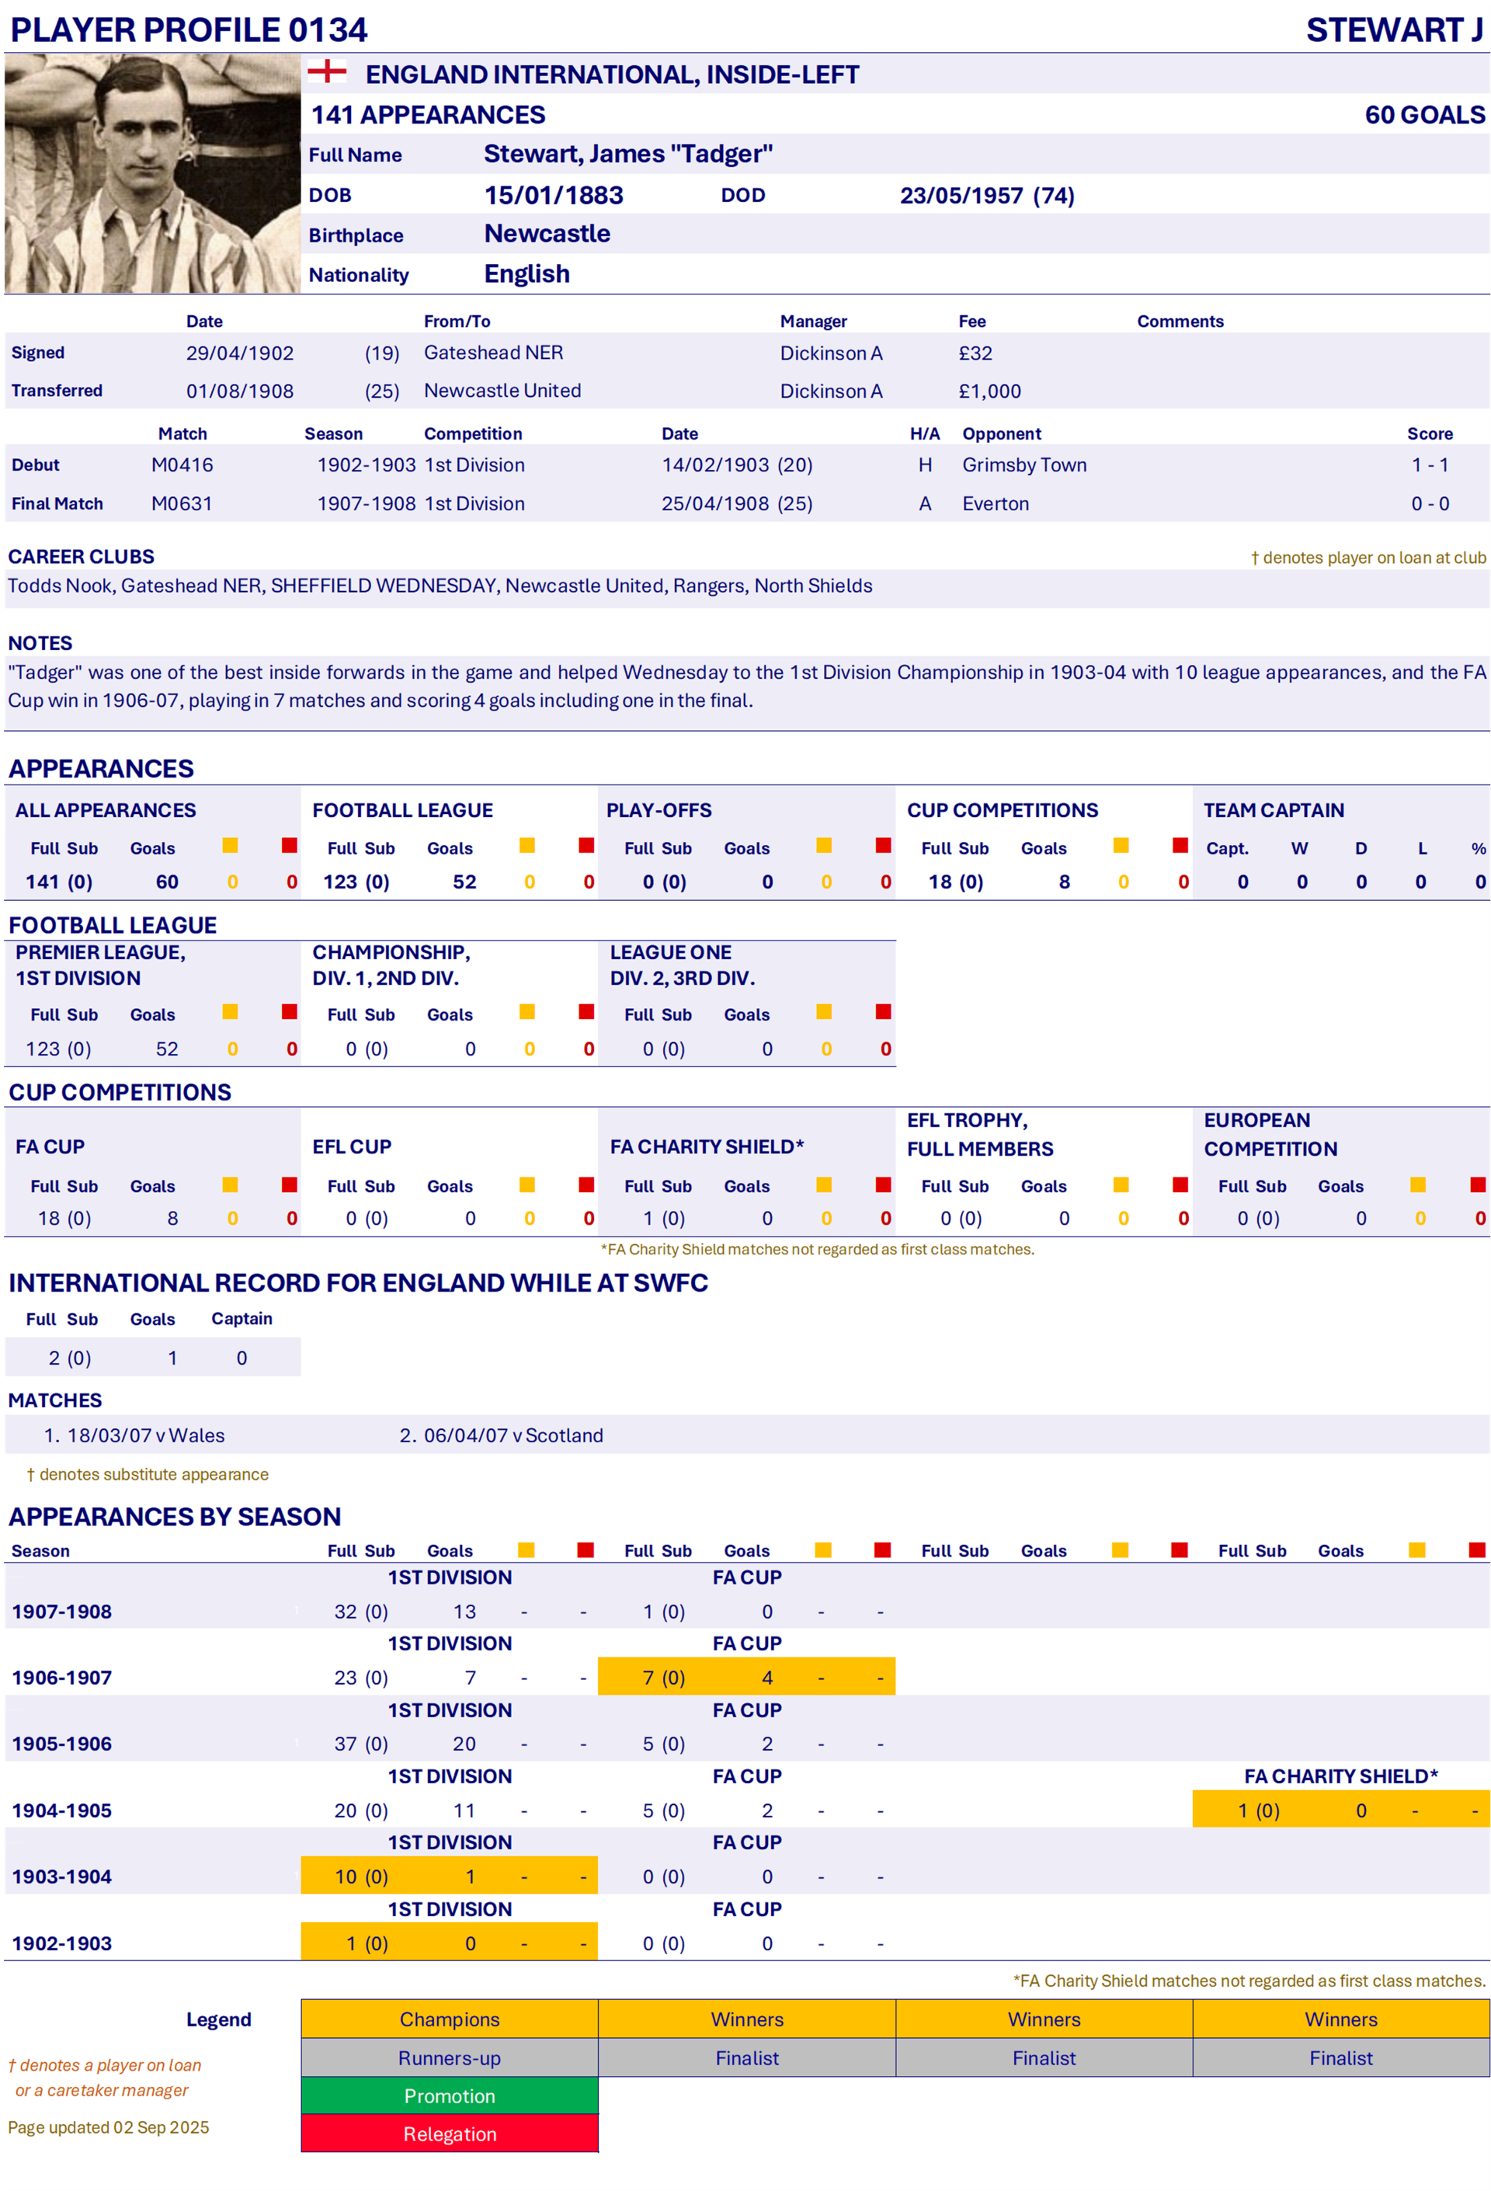Click yellow card icon under All Appearances
The width and height of the screenshot is (1491, 2191).
tap(230, 846)
